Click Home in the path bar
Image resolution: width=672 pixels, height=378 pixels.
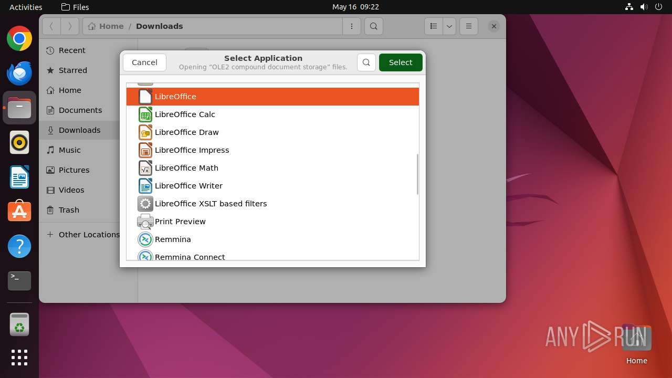[106, 26]
